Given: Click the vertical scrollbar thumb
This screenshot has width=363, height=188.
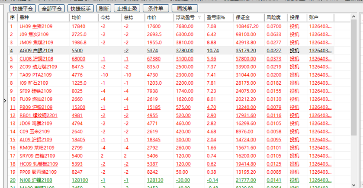Looking at the screenshot, I should tap(353, 77).
